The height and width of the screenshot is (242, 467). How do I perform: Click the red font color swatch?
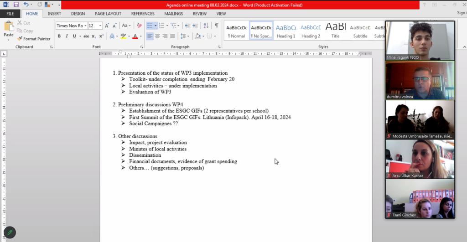pos(135,36)
